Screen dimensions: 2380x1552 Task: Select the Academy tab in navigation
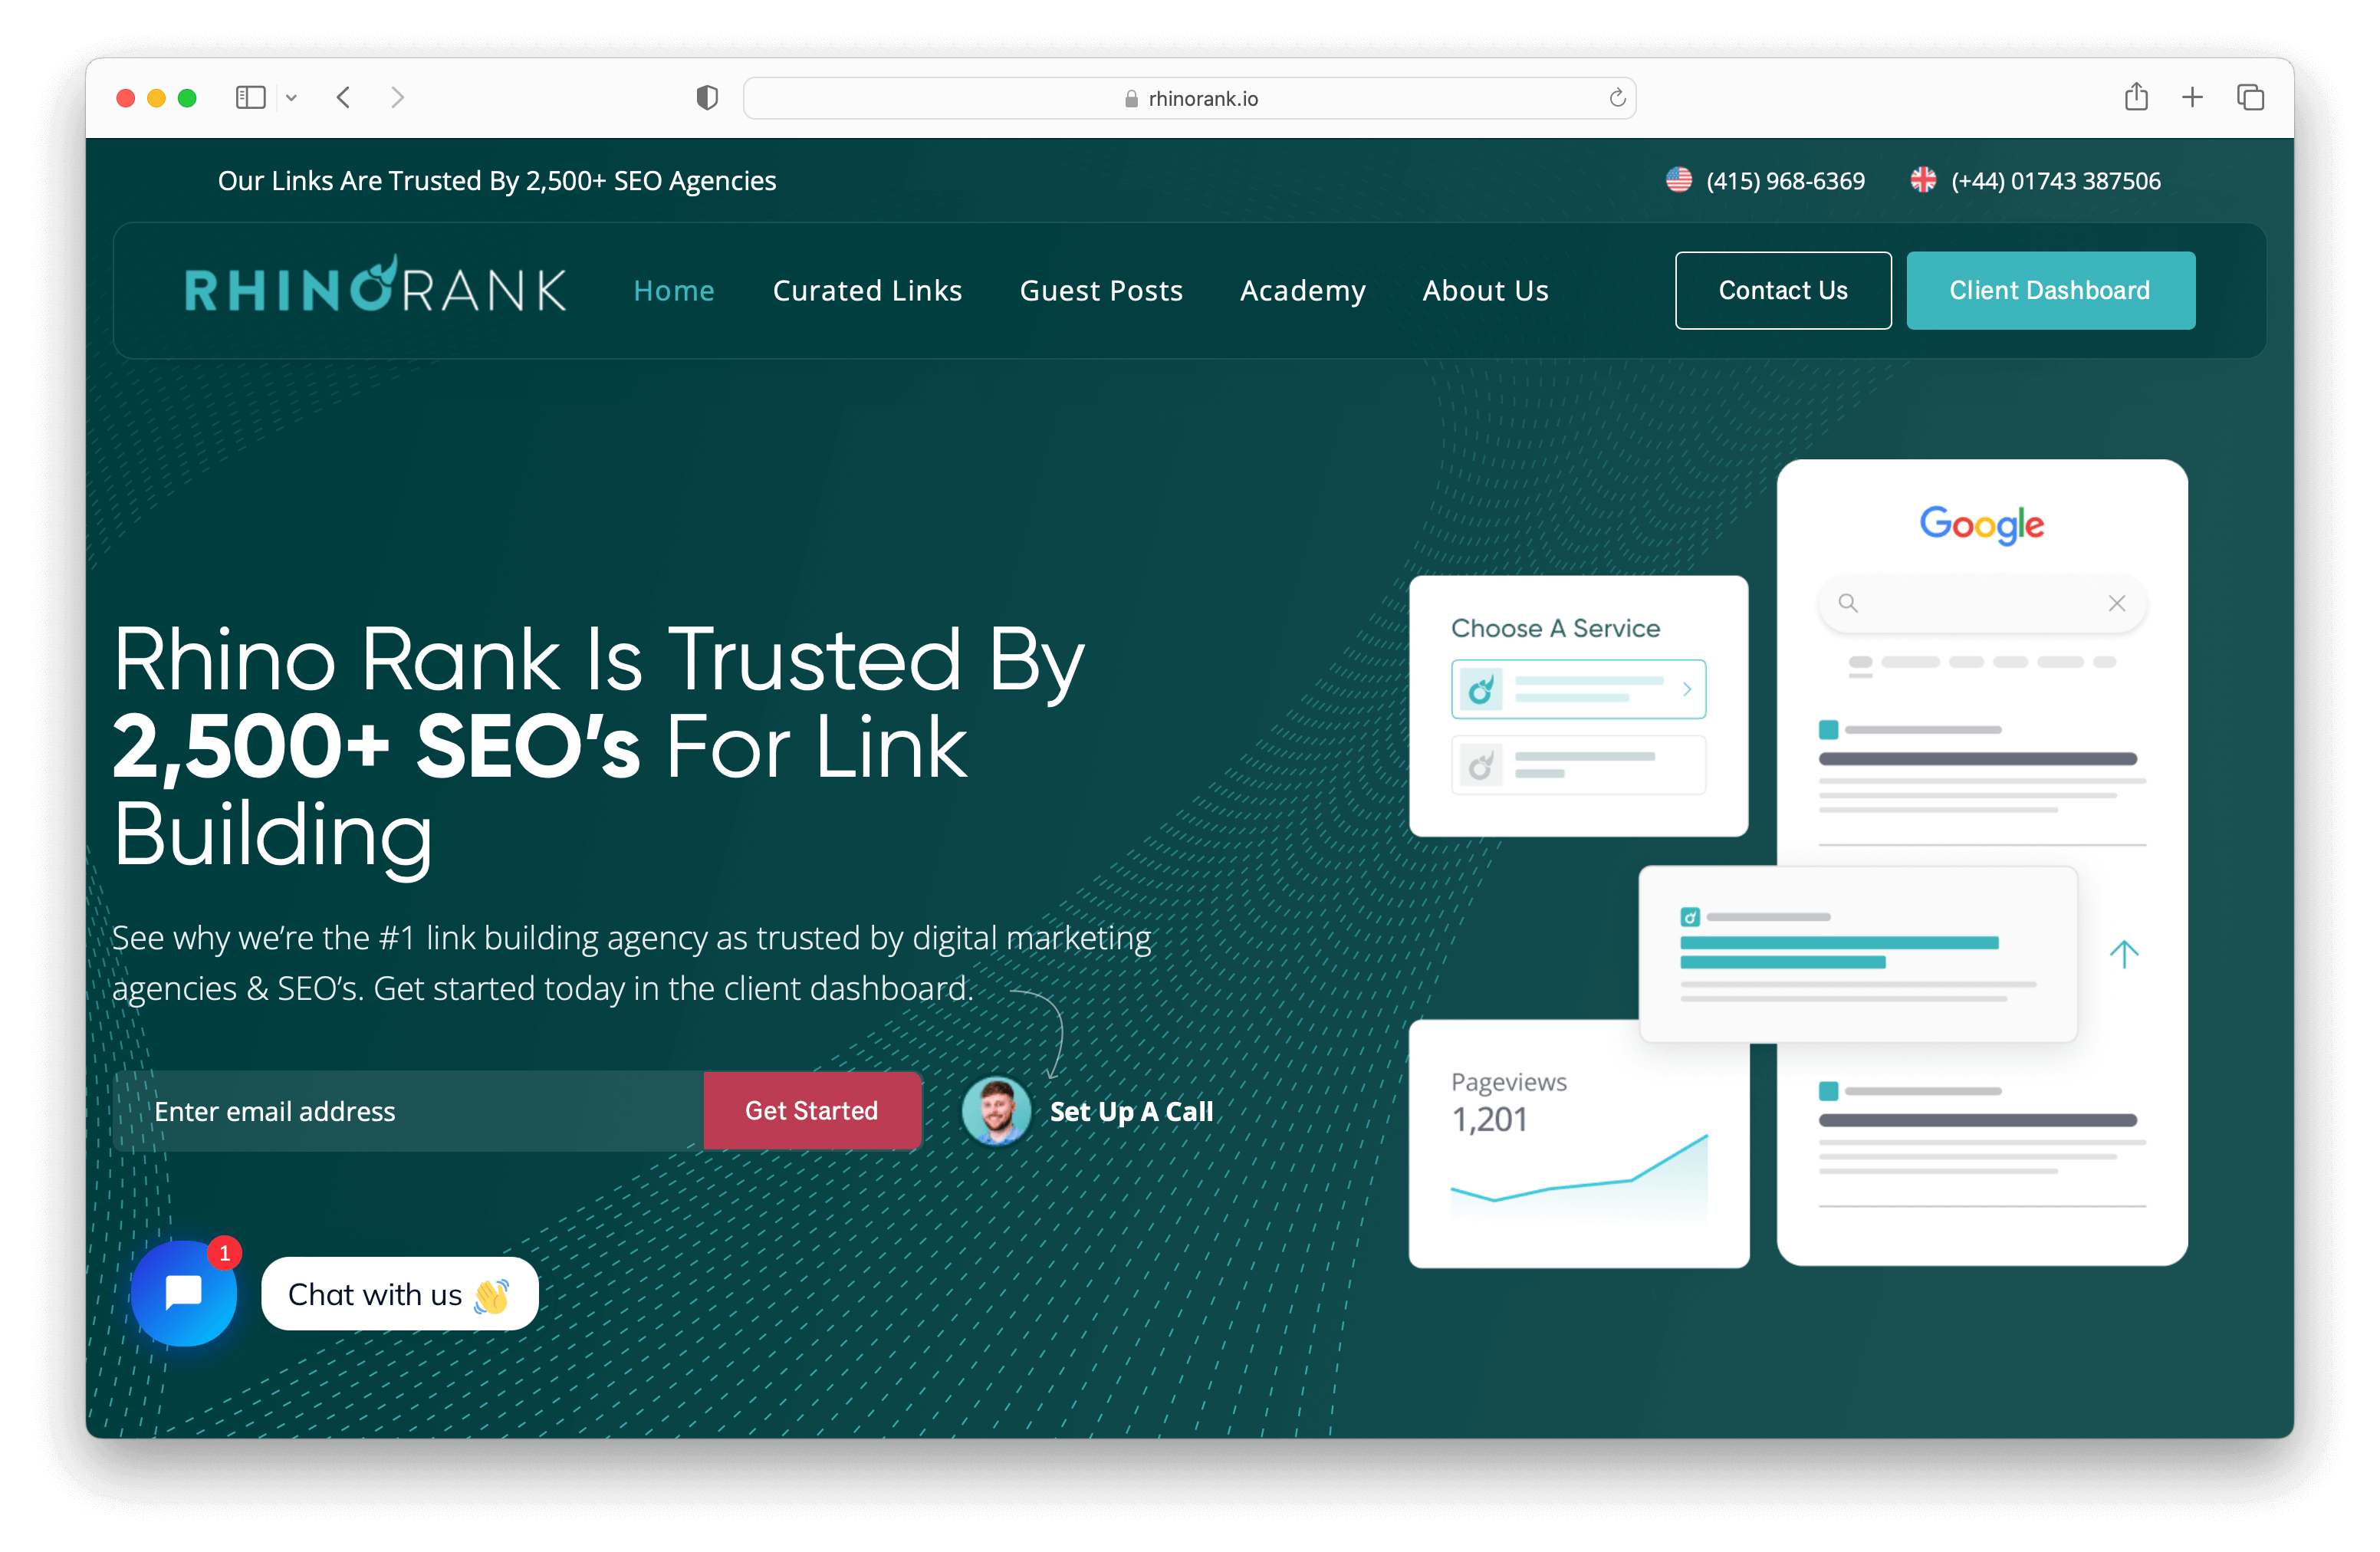pyautogui.click(x=1304, y=290)
